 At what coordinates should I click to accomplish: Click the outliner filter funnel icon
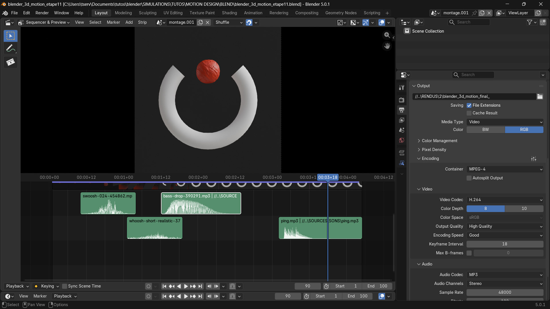click(x=529, y=22)
